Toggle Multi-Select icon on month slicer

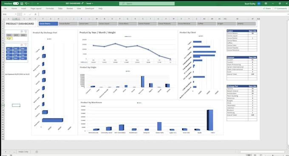pyautogui.click(x=22, y=45)
